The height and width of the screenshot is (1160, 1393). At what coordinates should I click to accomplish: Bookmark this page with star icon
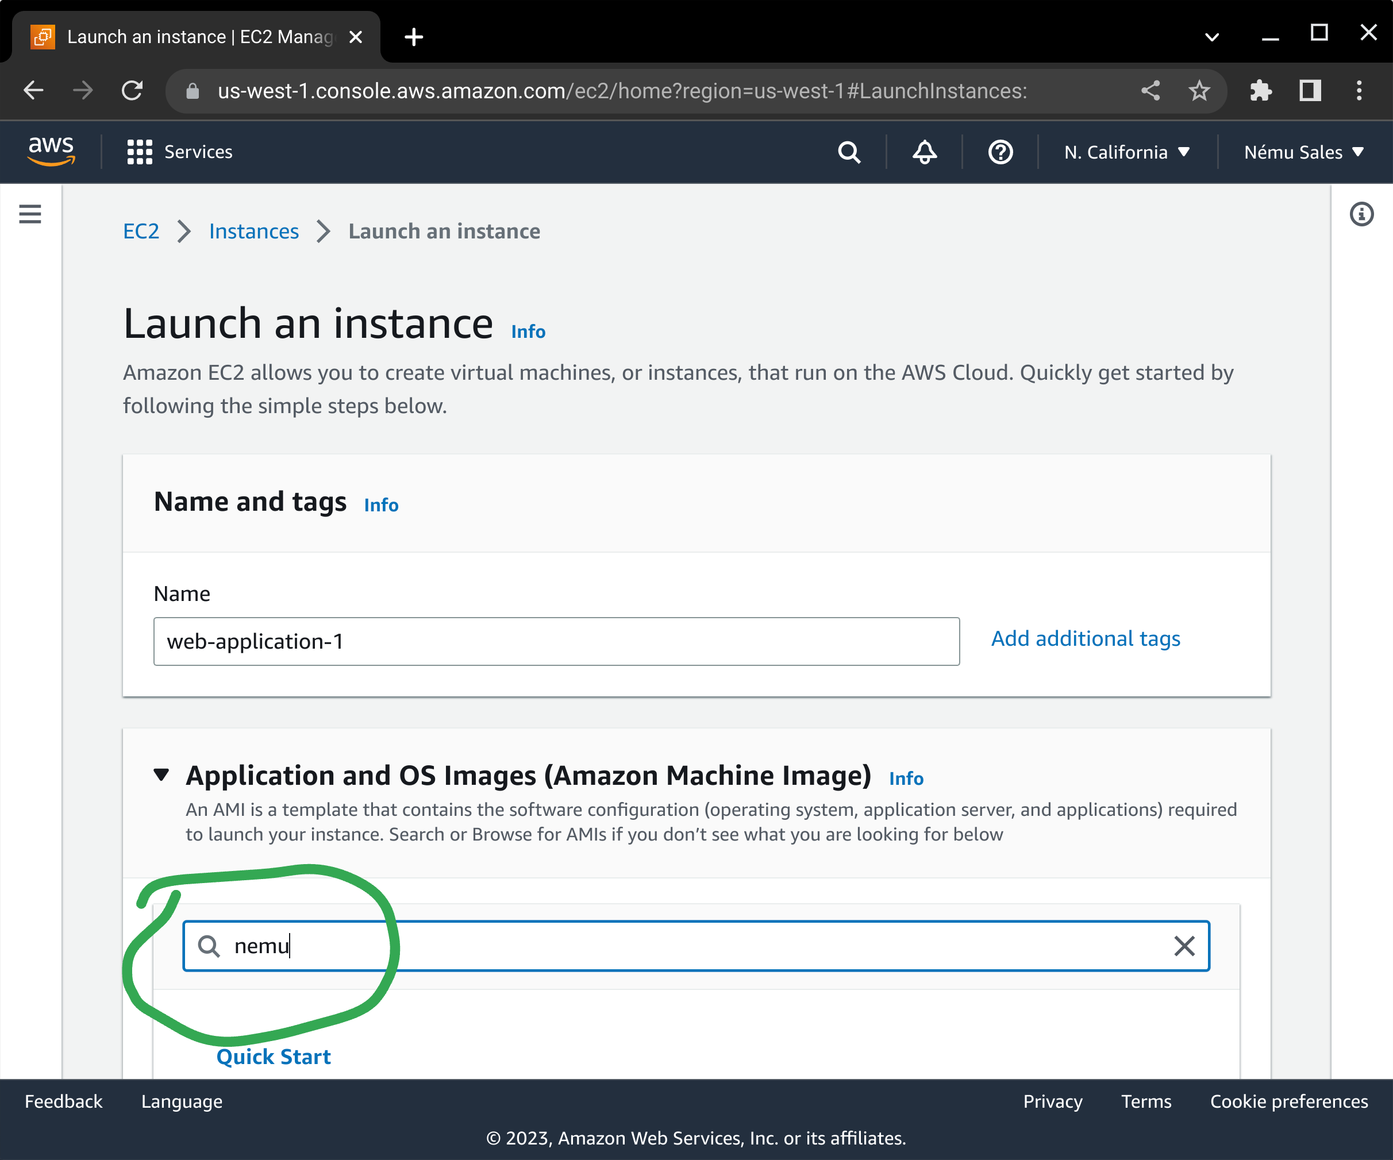[x=1199, y=91]
